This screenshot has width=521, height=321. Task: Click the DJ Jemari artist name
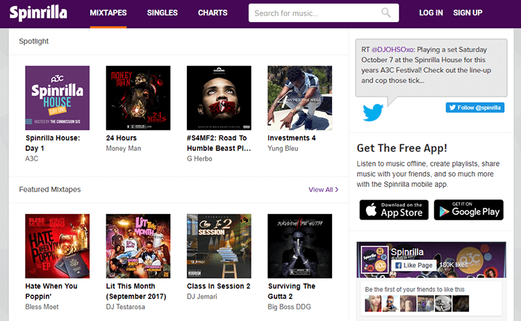[201, 297]
